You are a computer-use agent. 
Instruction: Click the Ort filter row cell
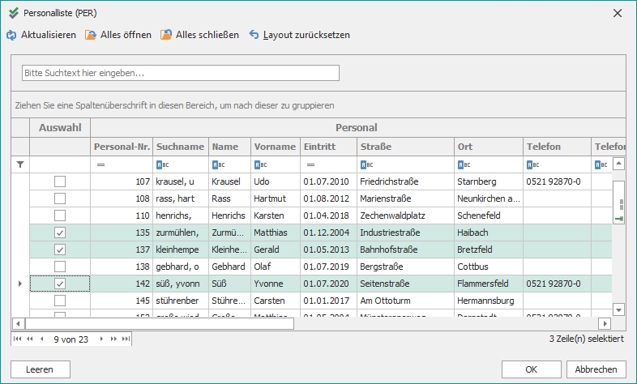[x=489, y=164]
